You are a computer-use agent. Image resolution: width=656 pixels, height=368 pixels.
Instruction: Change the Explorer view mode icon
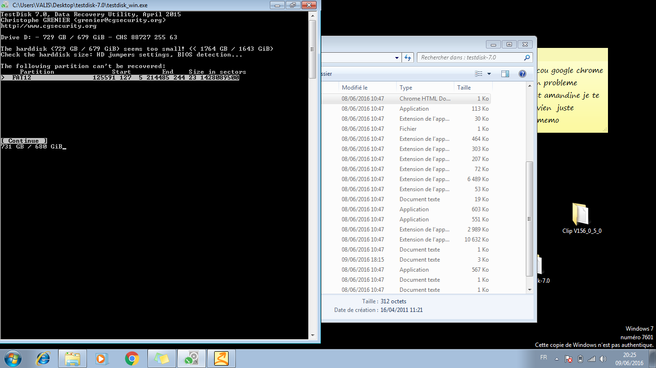478,74
